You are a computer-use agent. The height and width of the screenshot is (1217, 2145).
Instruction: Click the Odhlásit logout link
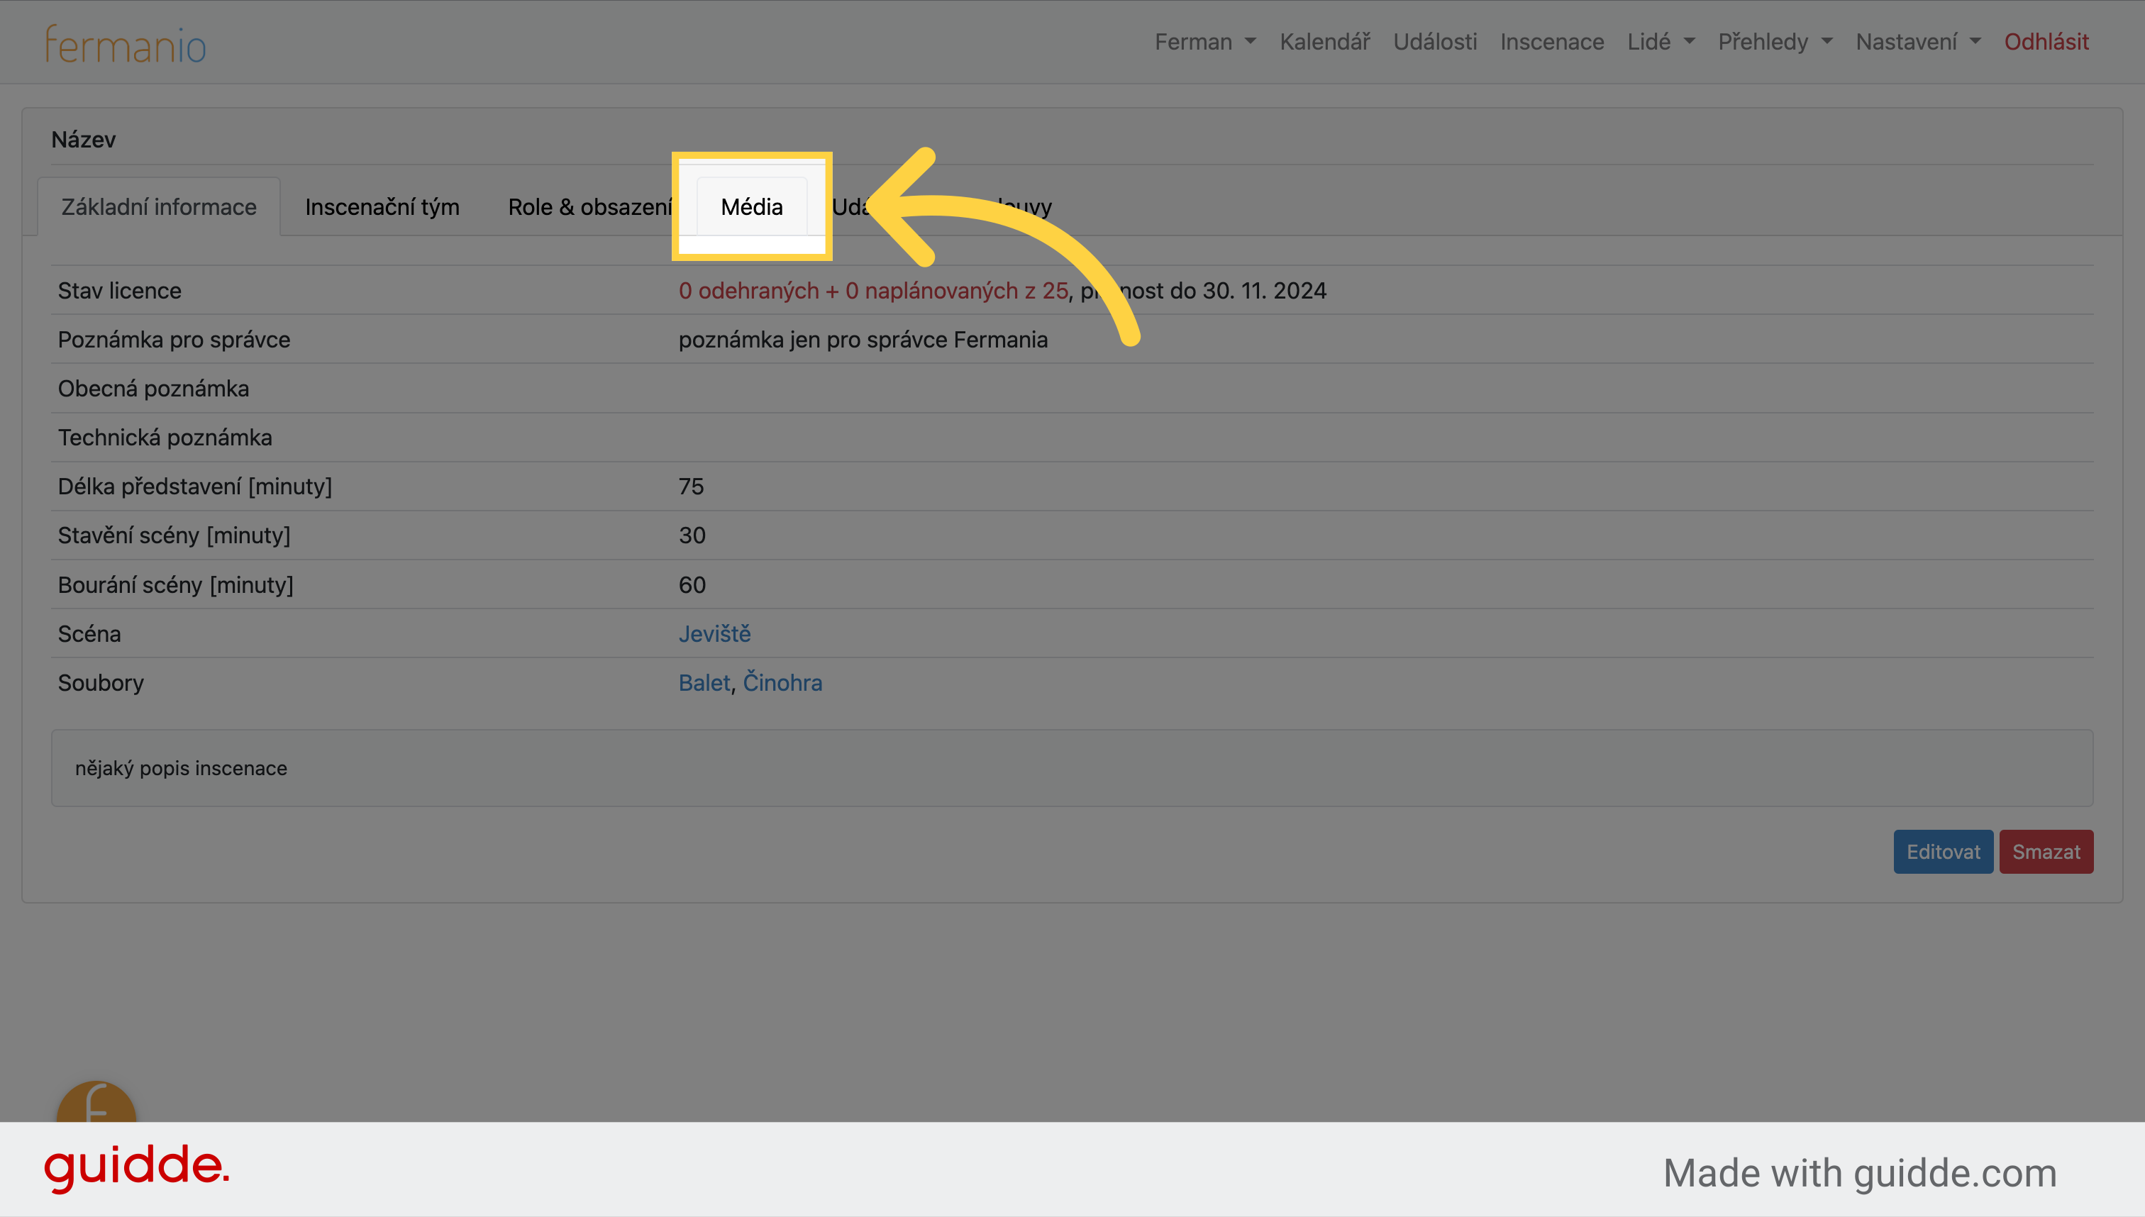2046,42
